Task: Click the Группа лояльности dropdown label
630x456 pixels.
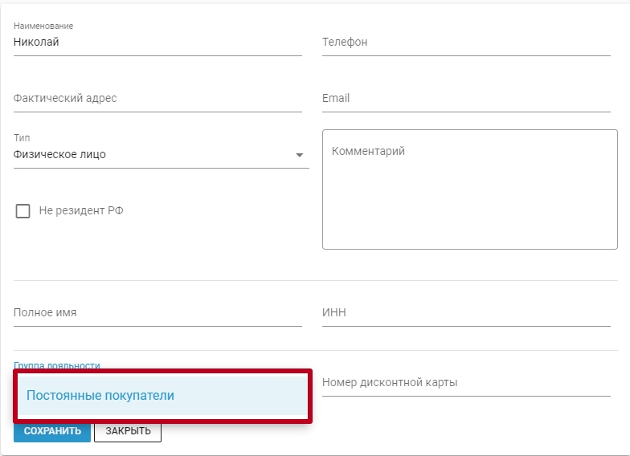Action: [56, 365]
